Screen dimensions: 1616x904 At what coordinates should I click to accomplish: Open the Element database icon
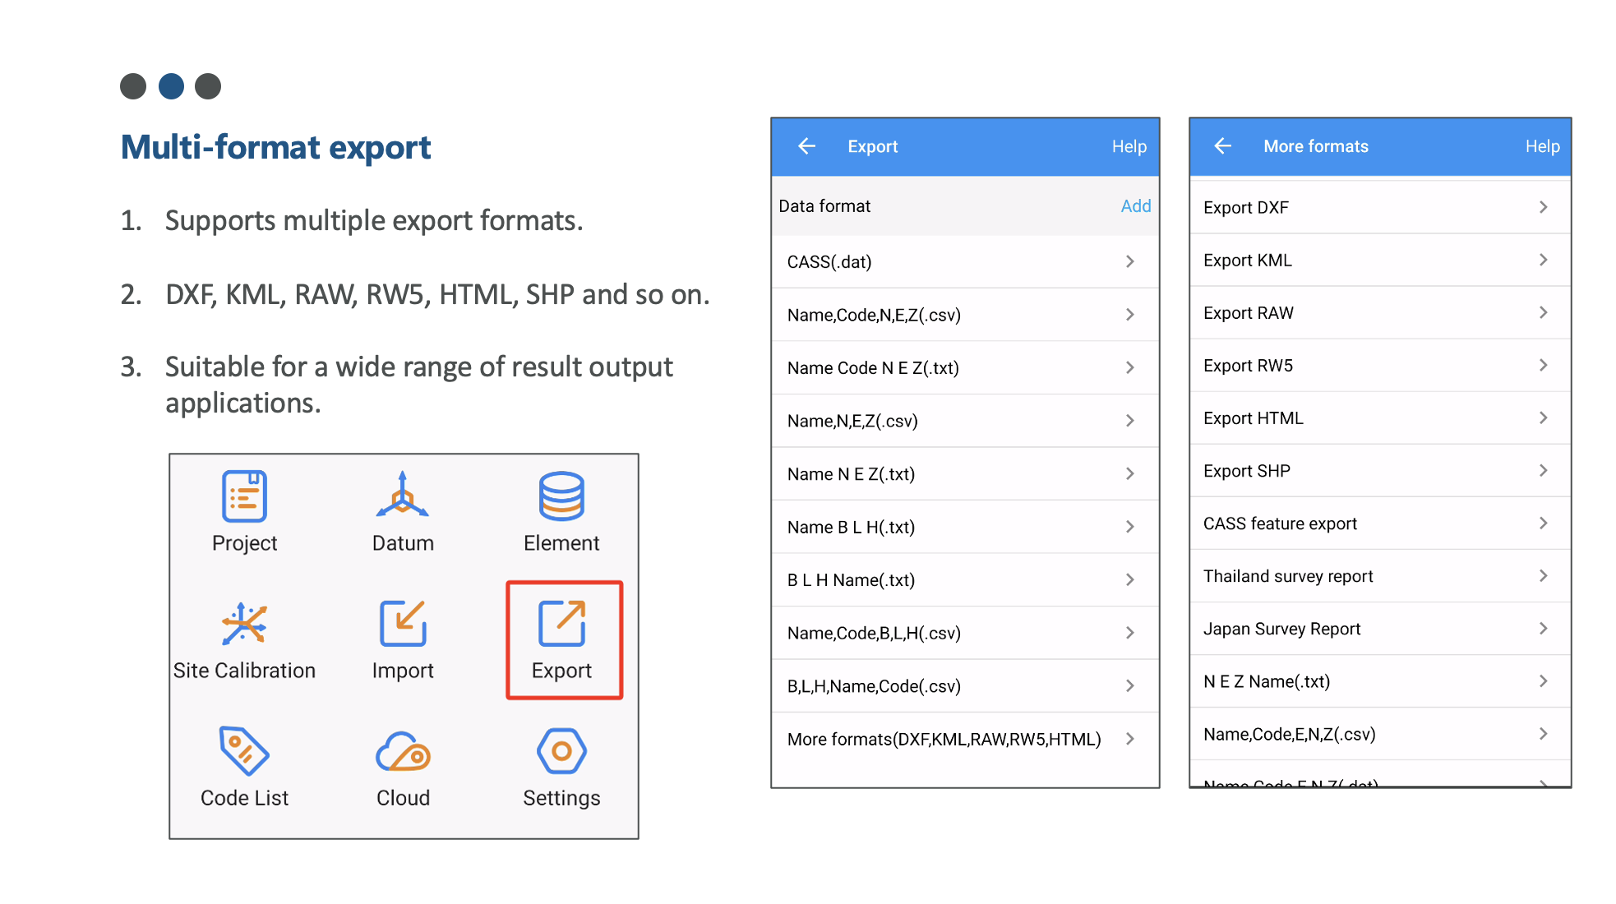point(561,496)
